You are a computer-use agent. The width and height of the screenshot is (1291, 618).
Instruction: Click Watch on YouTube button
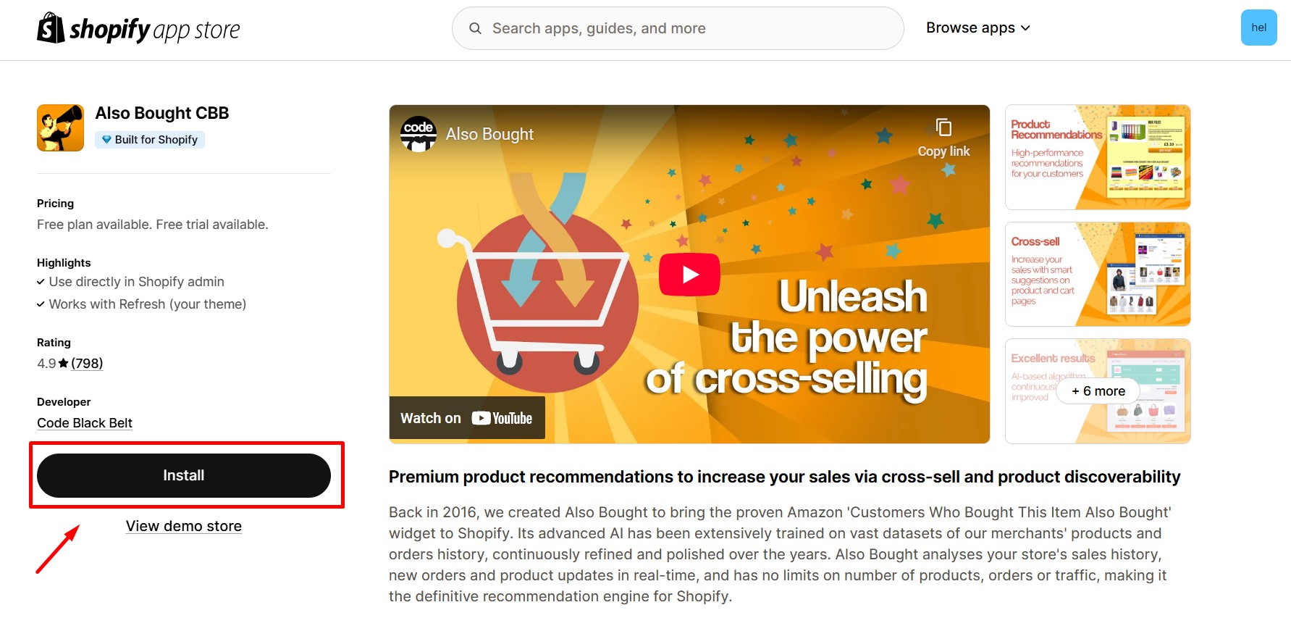click(x=467, y=418)
